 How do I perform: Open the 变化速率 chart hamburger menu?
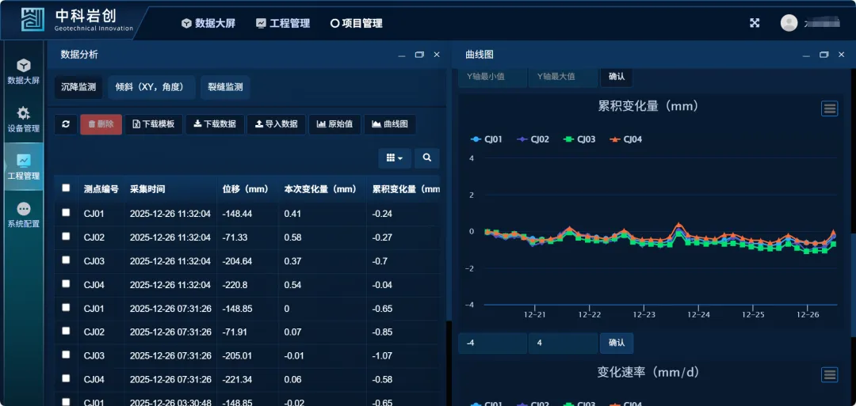tap(829, 374)
